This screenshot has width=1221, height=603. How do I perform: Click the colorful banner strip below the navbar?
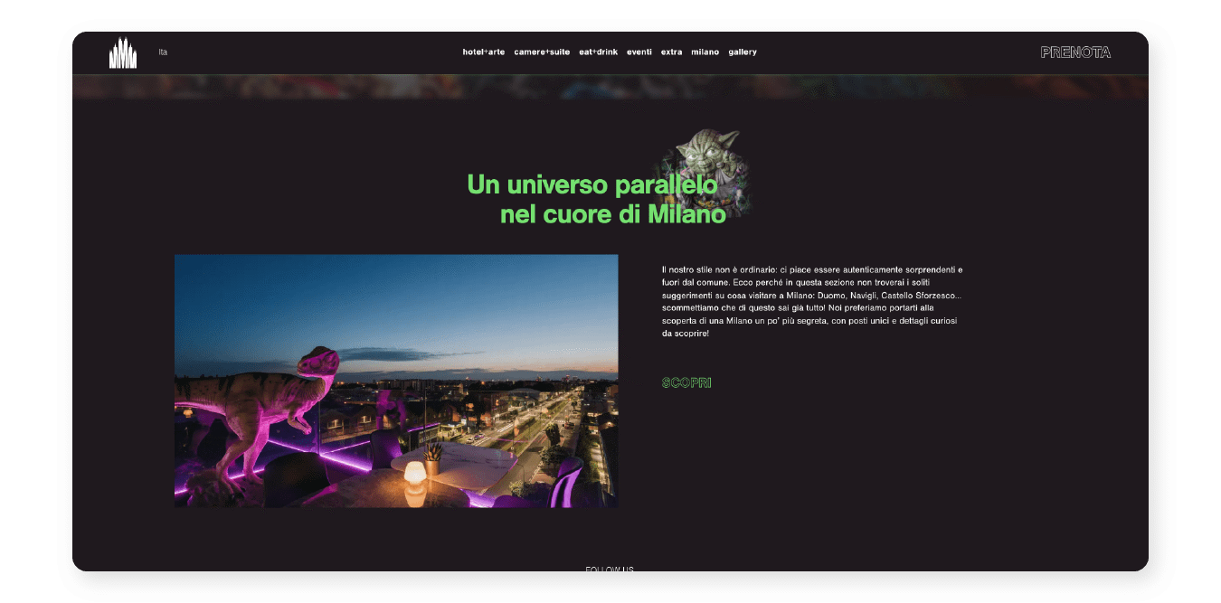point(610,88)
